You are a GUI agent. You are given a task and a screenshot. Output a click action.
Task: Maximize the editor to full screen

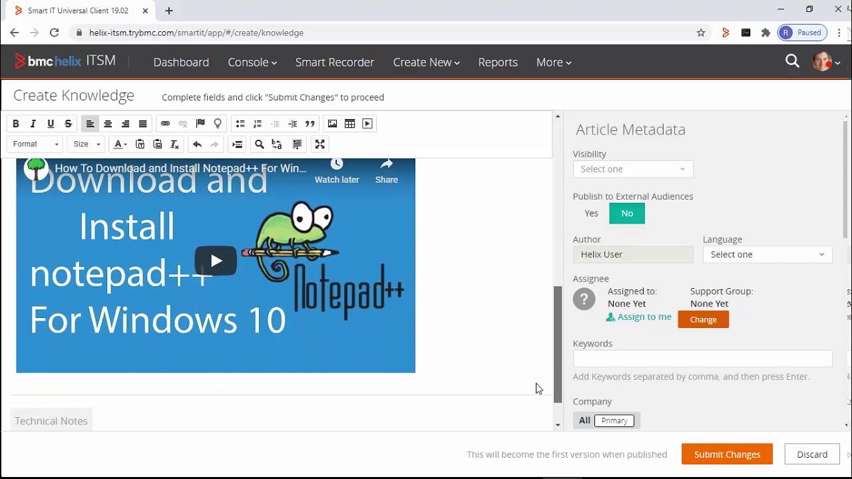(x=319, y=144)
